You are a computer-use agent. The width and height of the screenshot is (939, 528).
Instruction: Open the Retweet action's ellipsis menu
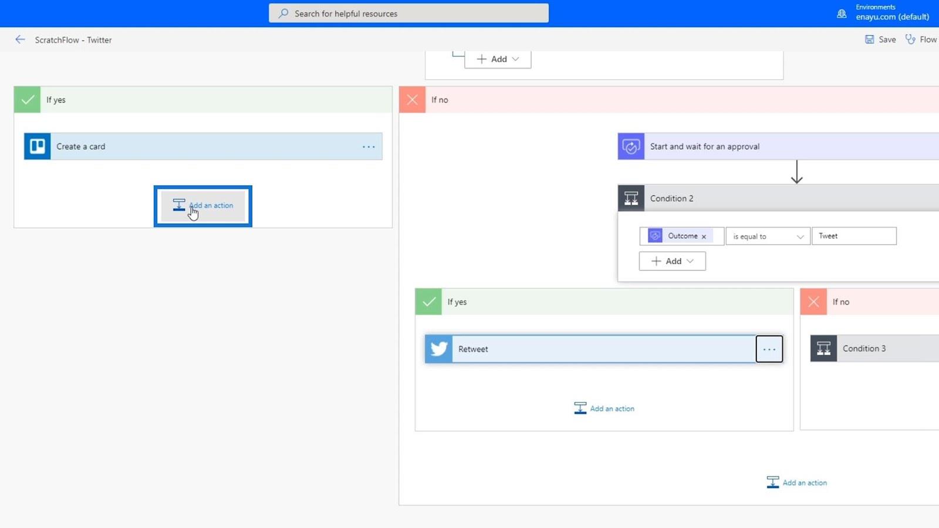pos(769,349)
